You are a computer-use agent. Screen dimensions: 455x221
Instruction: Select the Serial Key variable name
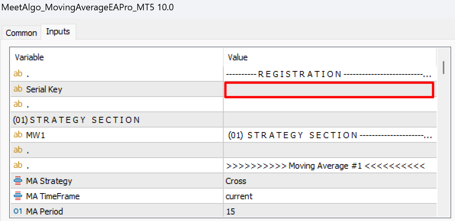click(x=44, y=89)
